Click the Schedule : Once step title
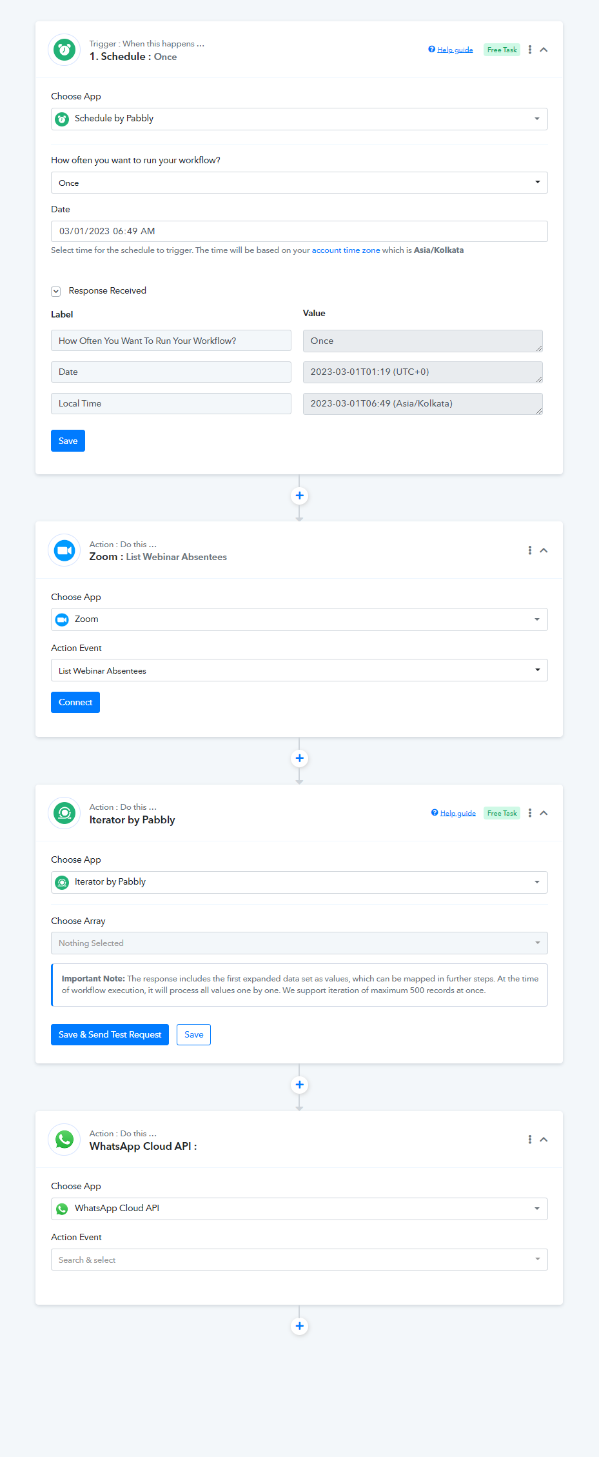The image size is (599, 1457). pos(133,57)
